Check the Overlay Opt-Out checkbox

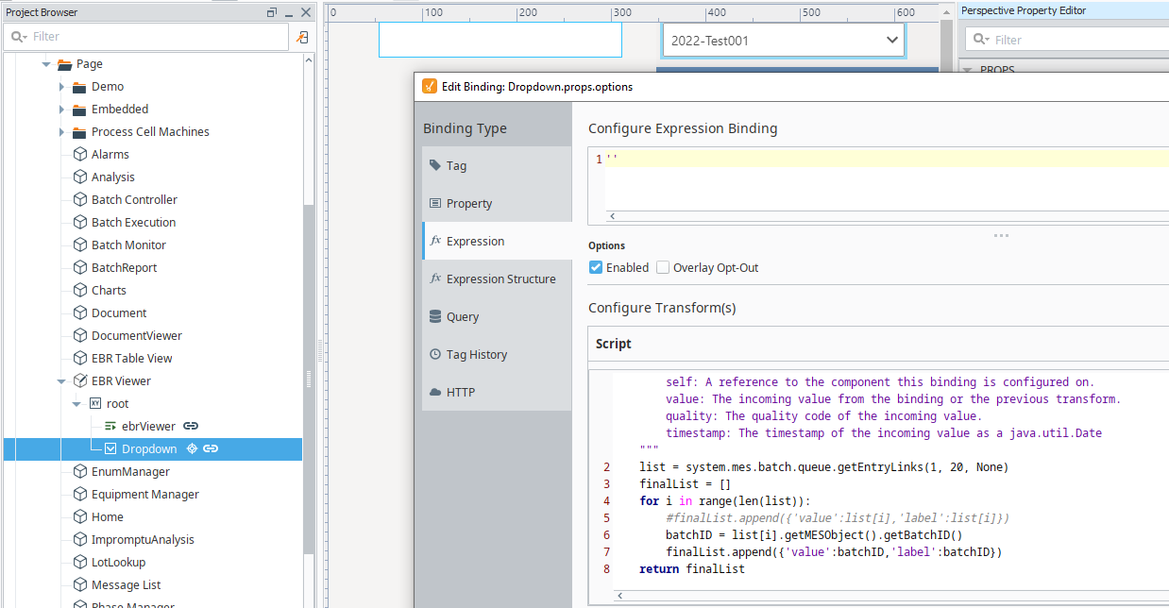tap(663, 267)
